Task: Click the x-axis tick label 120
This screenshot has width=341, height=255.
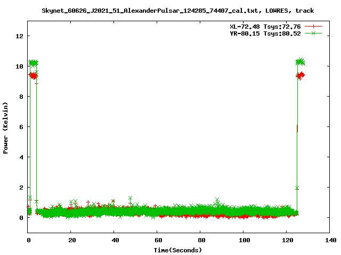Action: tap(288, 240)
